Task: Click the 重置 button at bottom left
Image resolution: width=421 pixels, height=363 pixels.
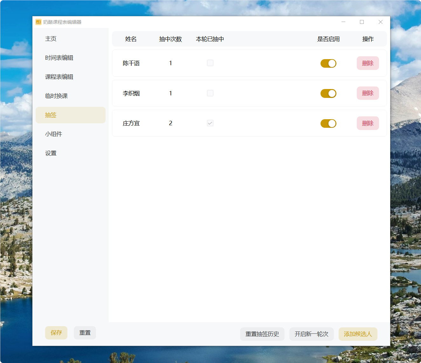Action: 85,333
